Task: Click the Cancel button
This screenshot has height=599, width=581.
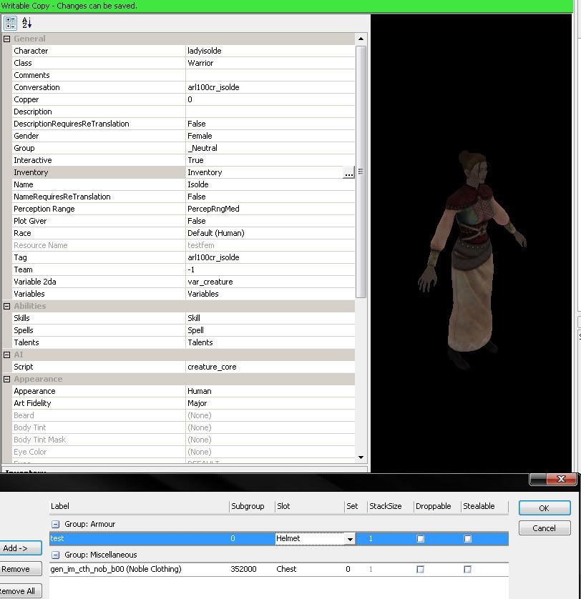Action: click(544, 528)
